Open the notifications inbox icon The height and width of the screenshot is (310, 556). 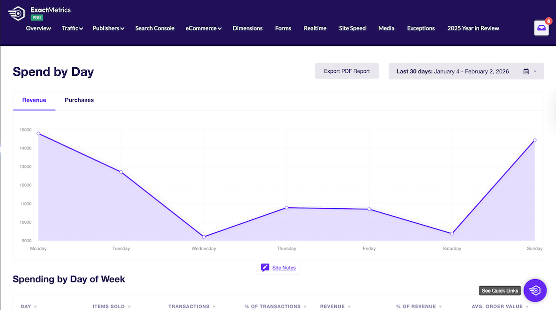[x=542, y=28]
